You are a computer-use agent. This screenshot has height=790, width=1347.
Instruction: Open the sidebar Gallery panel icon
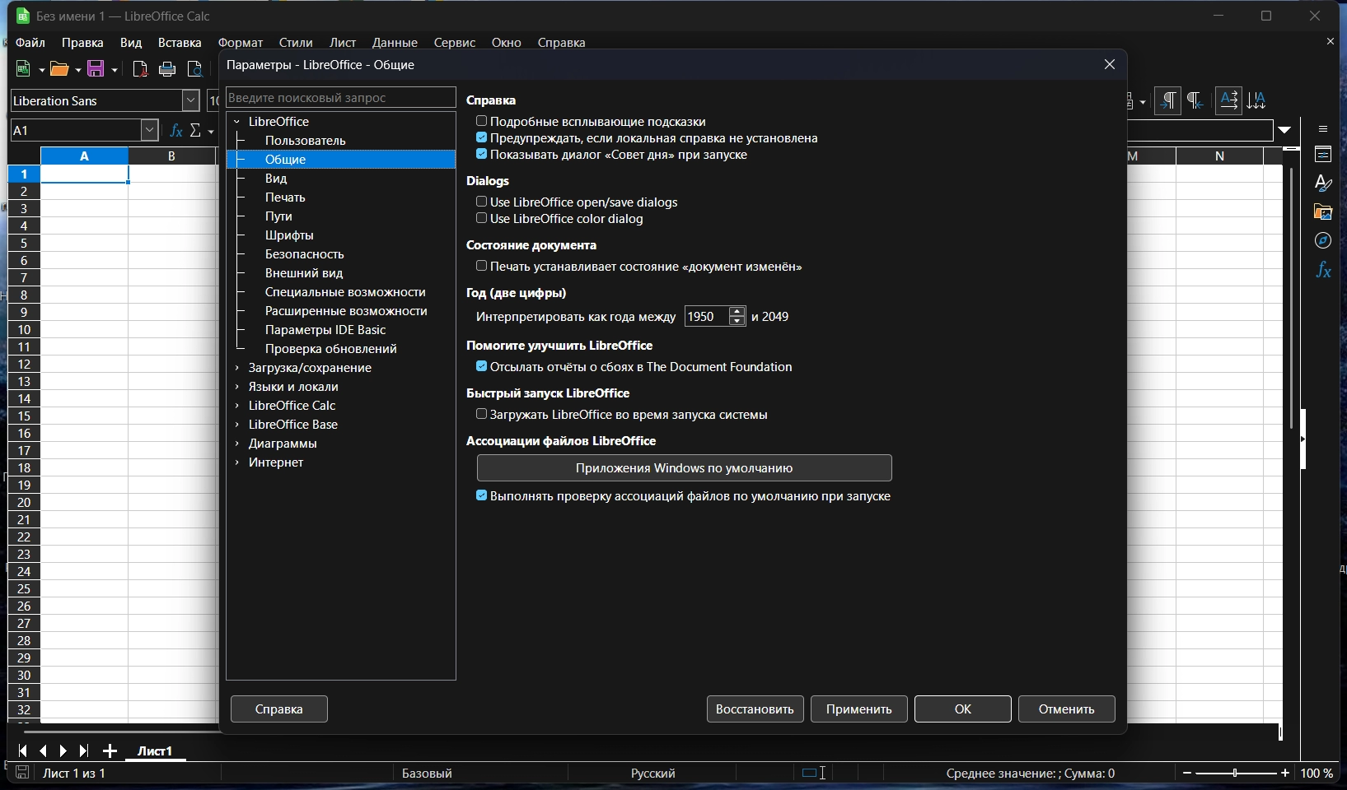1323,212
